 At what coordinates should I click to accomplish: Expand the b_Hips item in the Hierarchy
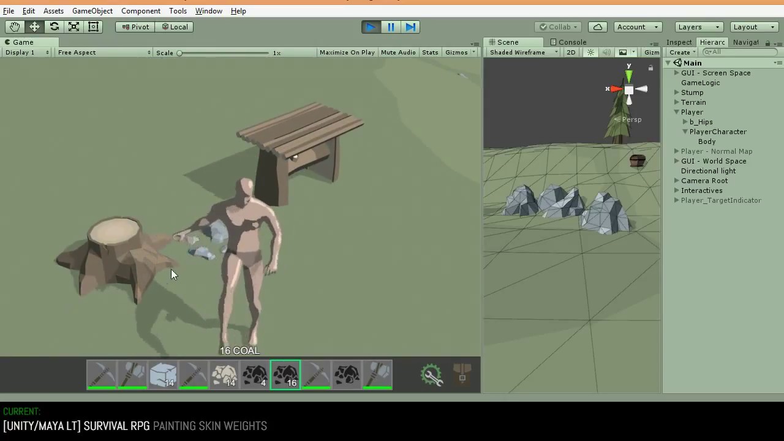coord(685,122)
